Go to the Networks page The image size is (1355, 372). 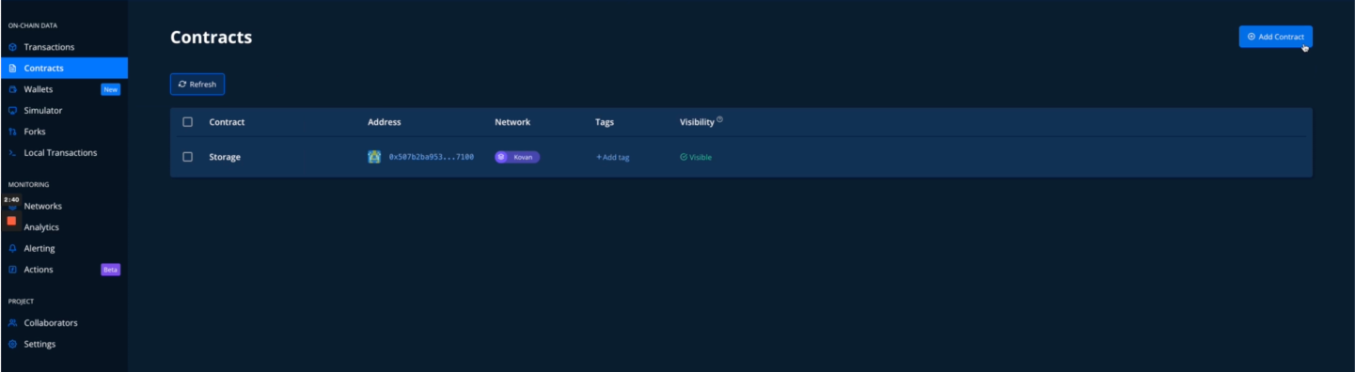(x=43, y=206)
